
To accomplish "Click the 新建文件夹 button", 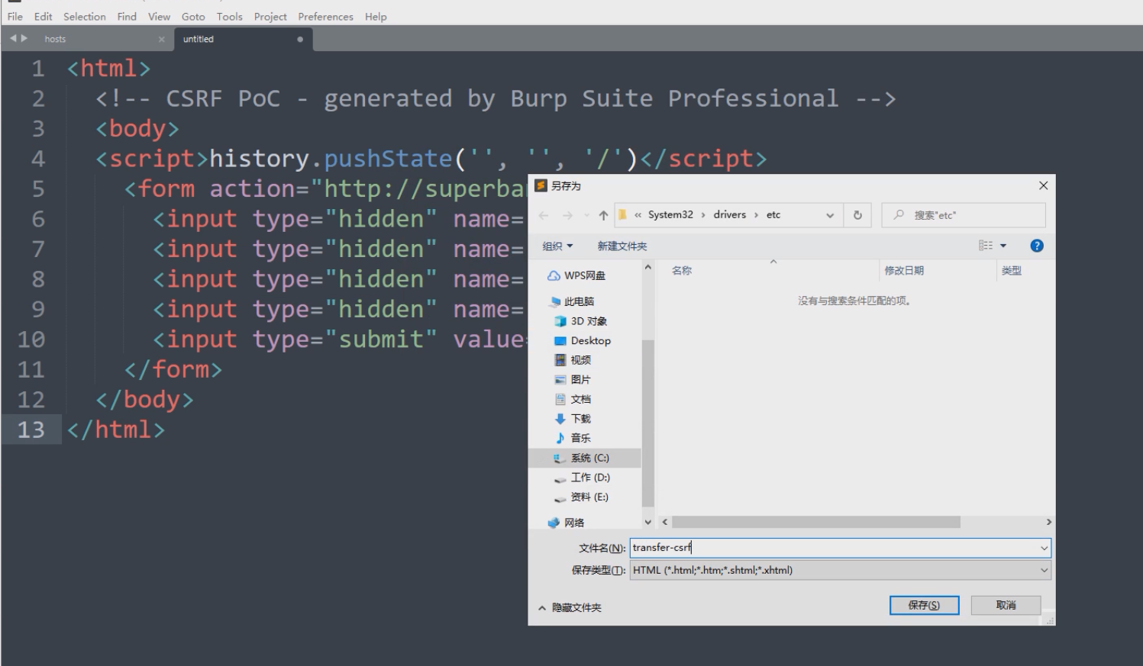I will coord(622,246).
